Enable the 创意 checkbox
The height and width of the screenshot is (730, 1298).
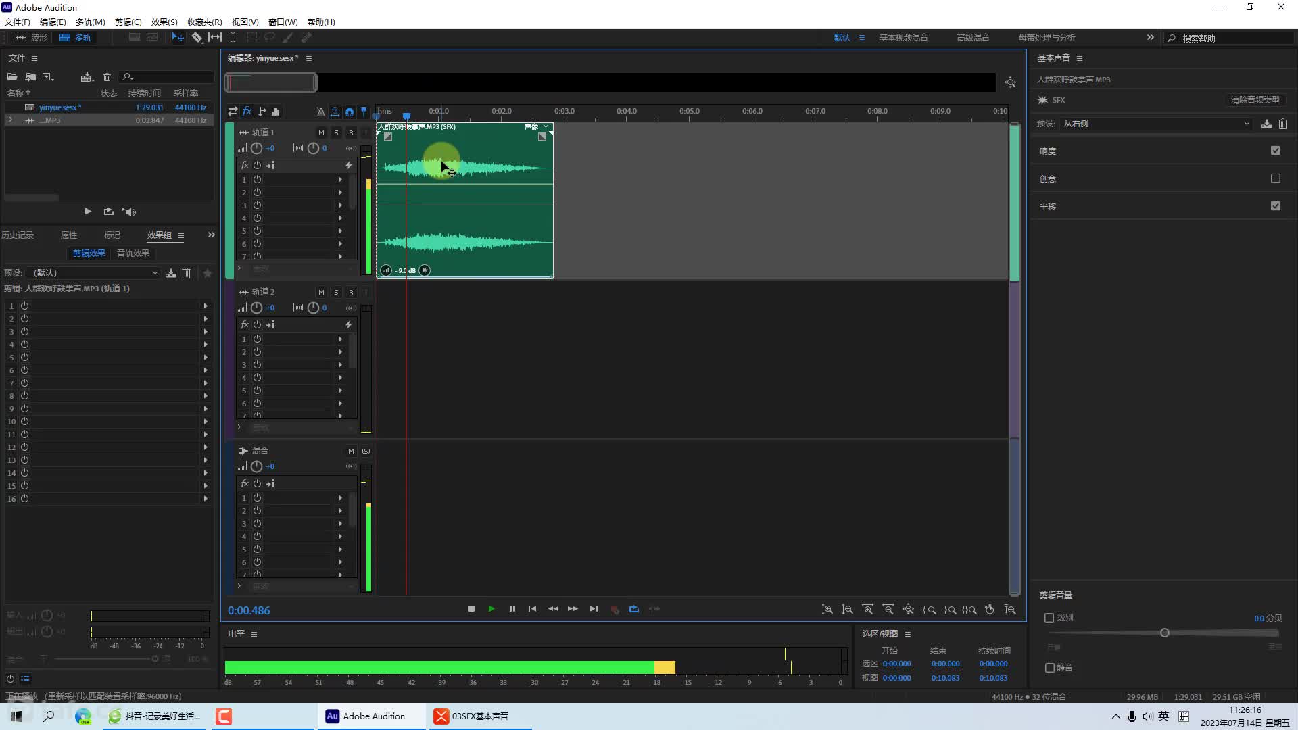coord(1276,178)
